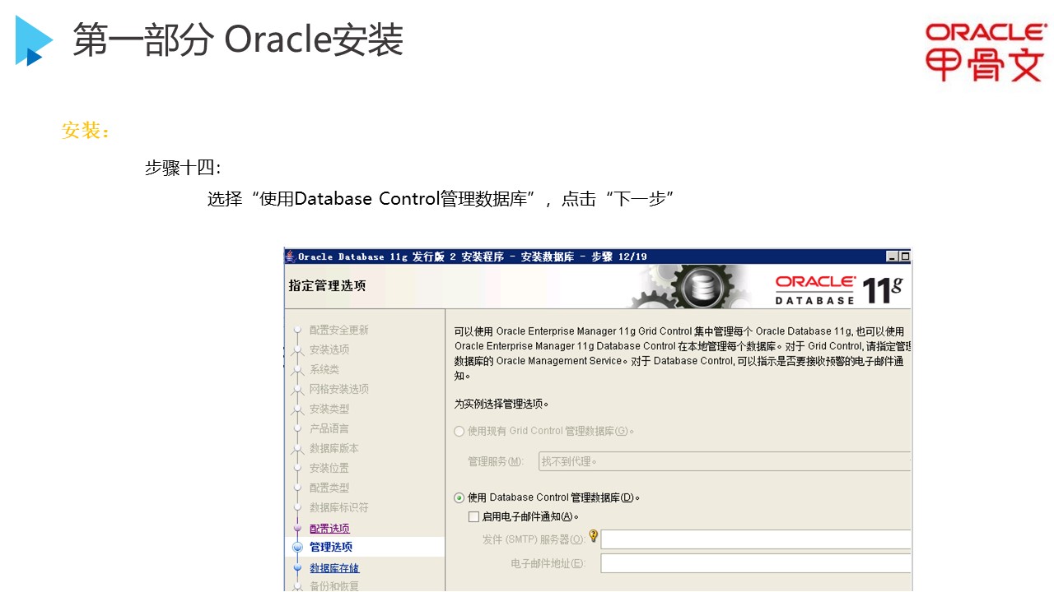Open the 数据库存储 step link

click(334, 568)
